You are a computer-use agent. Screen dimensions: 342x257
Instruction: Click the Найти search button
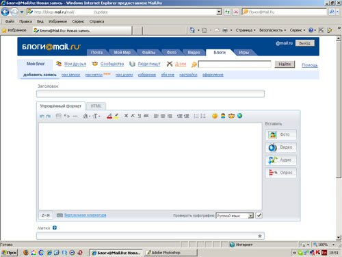tap(285, 64)
